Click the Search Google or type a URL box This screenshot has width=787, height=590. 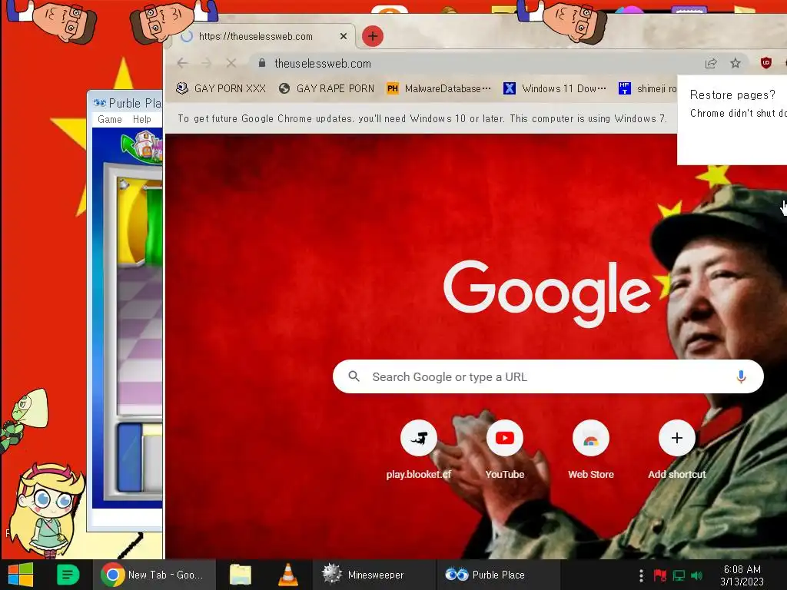(548, 376)
